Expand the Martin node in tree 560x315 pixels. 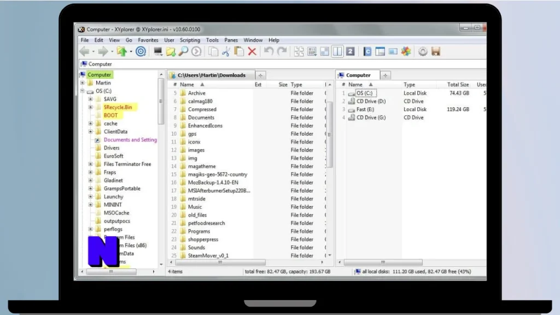[x=83, y=83]
